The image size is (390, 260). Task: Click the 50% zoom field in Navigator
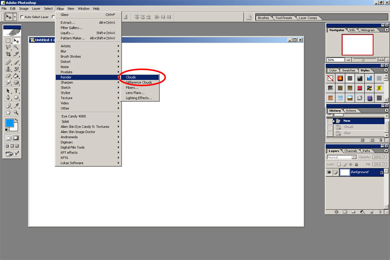pos(335,60)
